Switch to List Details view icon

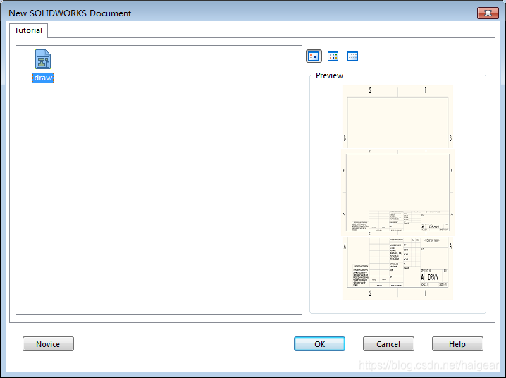(352, 56)
